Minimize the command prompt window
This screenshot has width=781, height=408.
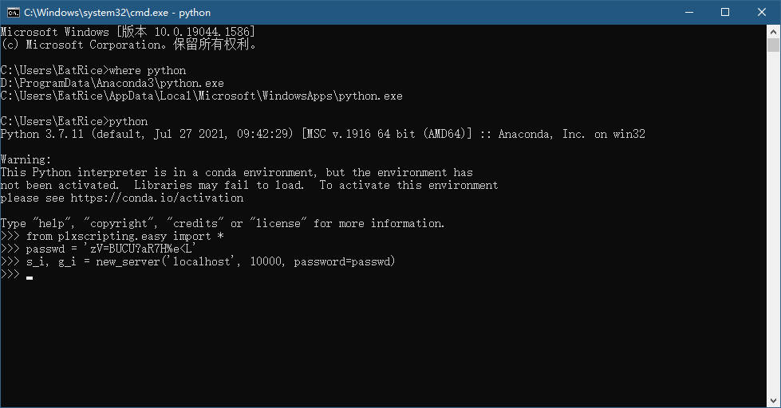(689, 13)
